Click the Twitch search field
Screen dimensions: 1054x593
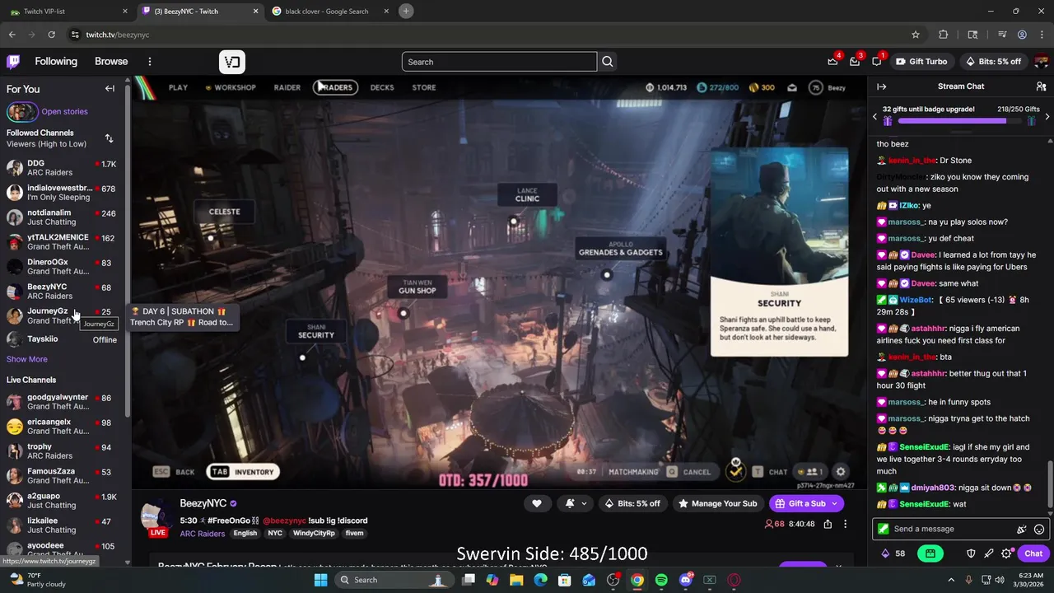click(499, 62)
